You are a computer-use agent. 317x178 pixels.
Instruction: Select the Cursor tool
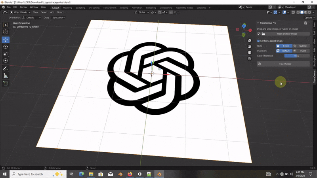(x=6, y=32)
